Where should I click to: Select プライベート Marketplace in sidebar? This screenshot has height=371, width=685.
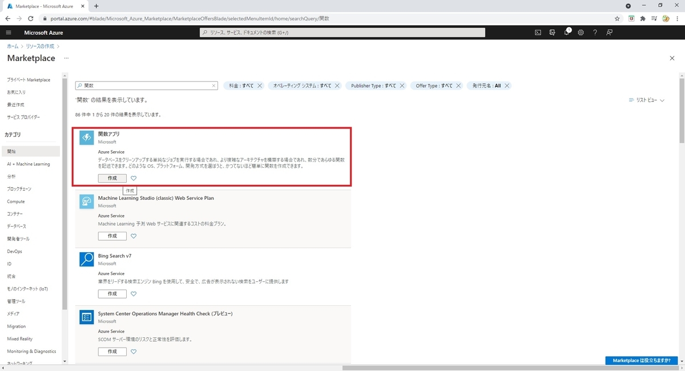point(29,80)
